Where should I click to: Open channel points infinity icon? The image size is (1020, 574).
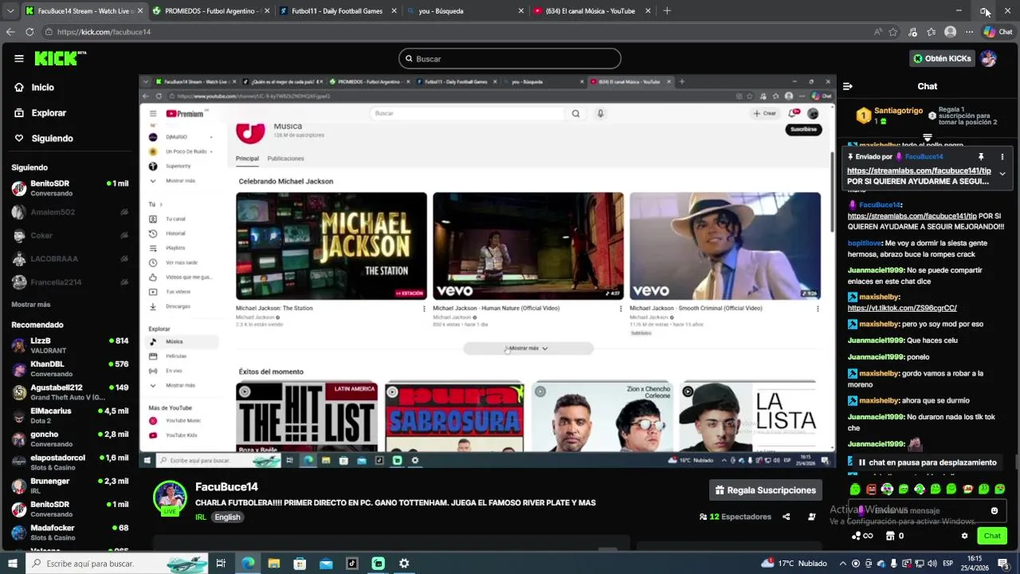tap(862, 536)
